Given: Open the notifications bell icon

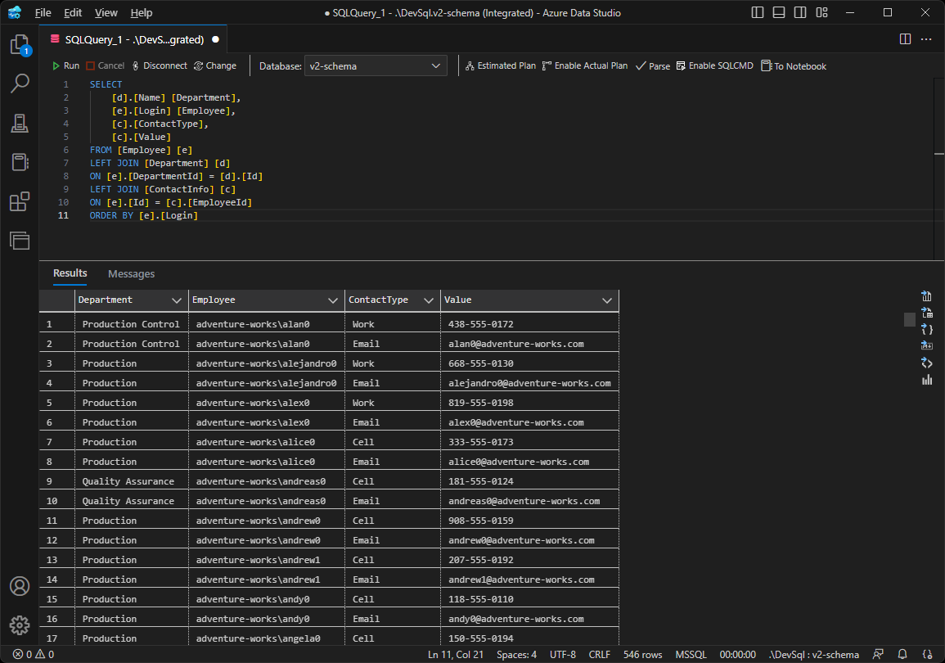Looking at the screenshot, I should [902, 655].
